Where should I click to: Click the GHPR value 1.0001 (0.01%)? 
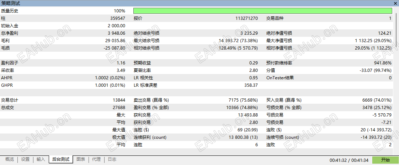click(x=110, y=85)
